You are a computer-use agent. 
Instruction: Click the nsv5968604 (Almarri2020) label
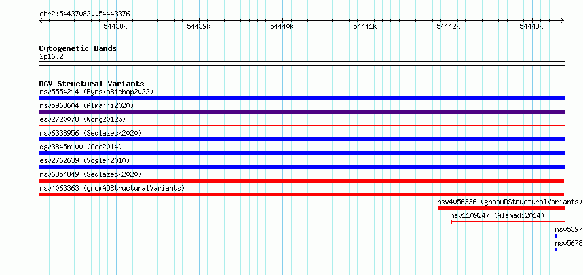pyautogui.click(x=86, y=105)
